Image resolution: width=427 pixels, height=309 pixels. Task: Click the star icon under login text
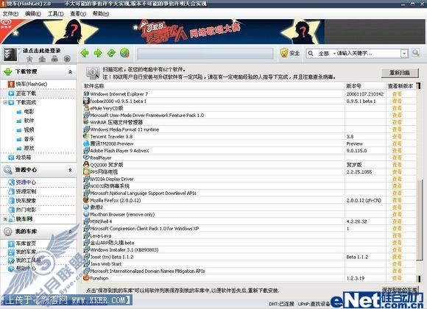29,59
